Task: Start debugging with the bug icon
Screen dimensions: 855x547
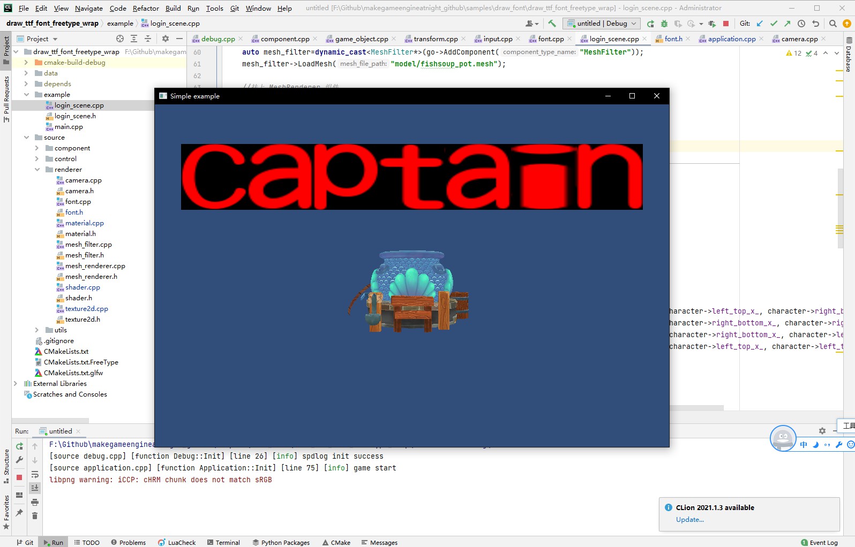Action: pos(664,24)
